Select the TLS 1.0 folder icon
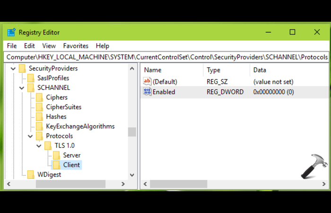Image resolution: width=331 pixels, height=213 pixels. (48, 146)
